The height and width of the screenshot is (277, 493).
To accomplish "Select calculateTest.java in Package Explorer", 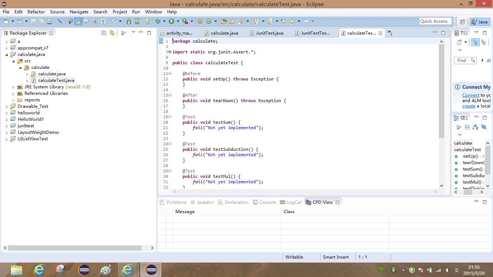I will pos(53,80).
